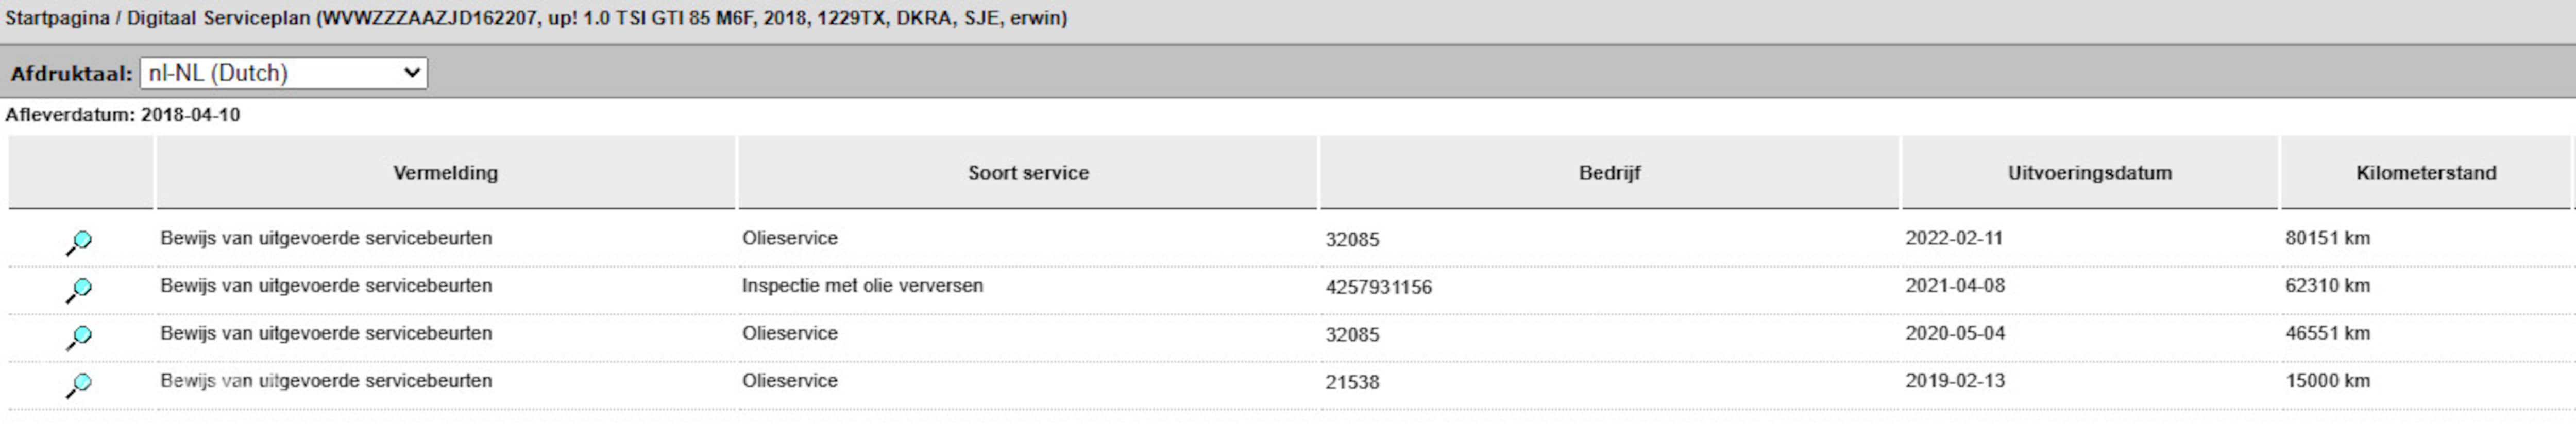The width and height of the screenshot is (2576, 426).
Task: Select company number 21538
Action: [1352, 382]
